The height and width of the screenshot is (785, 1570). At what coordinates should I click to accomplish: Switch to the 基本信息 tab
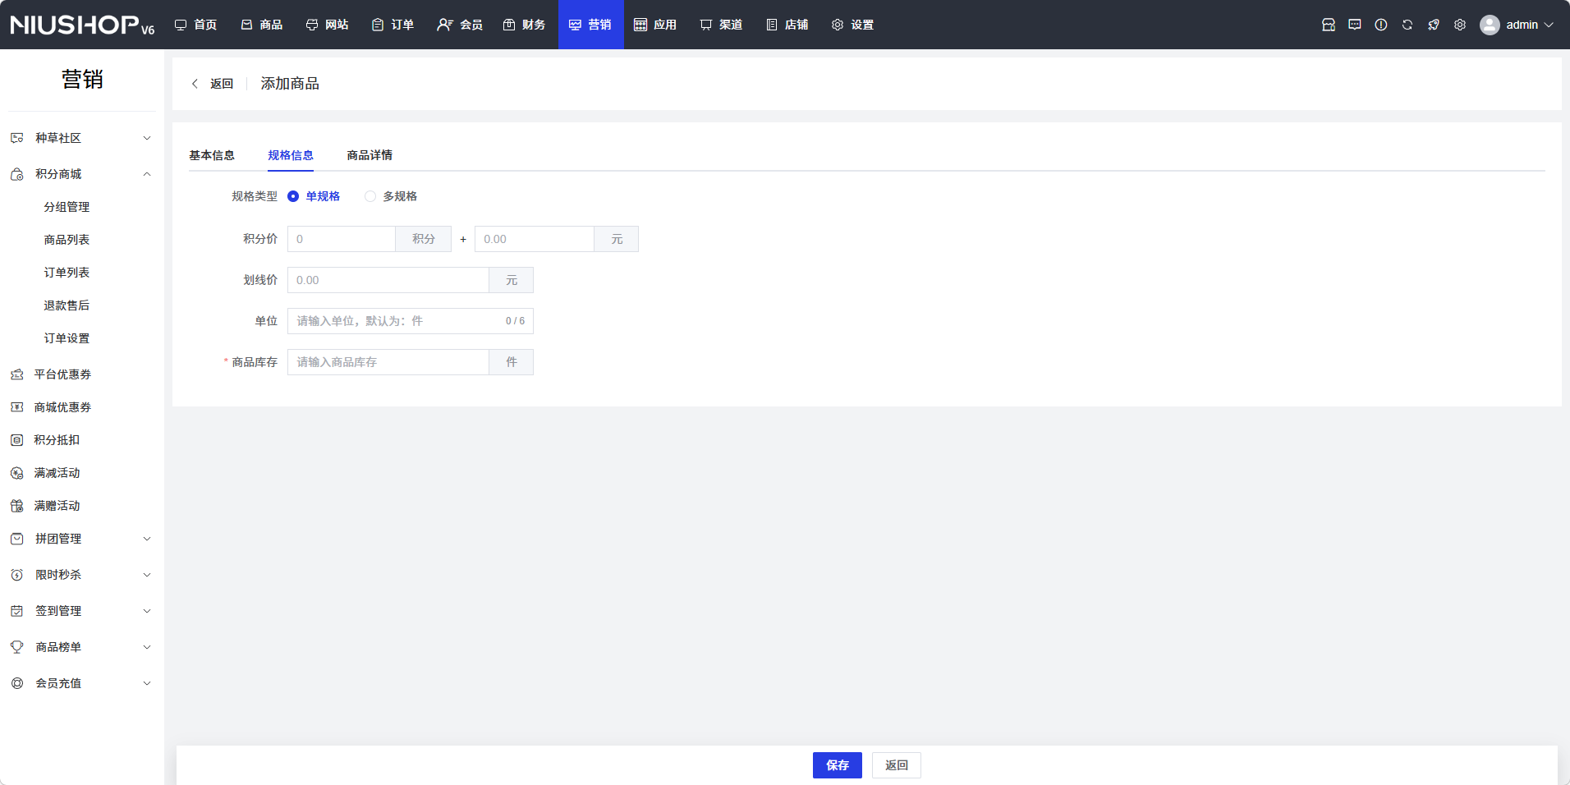pos(212,155)
